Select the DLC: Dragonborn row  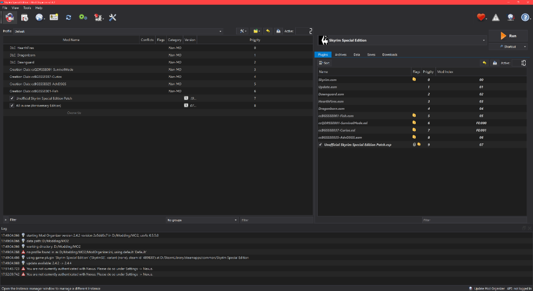tap(158, 55)
